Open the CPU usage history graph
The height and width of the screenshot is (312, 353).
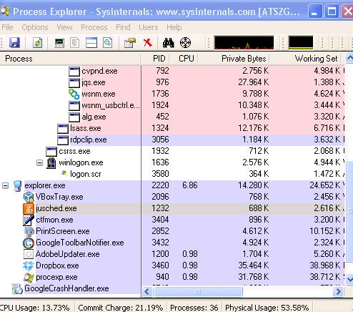244,43
